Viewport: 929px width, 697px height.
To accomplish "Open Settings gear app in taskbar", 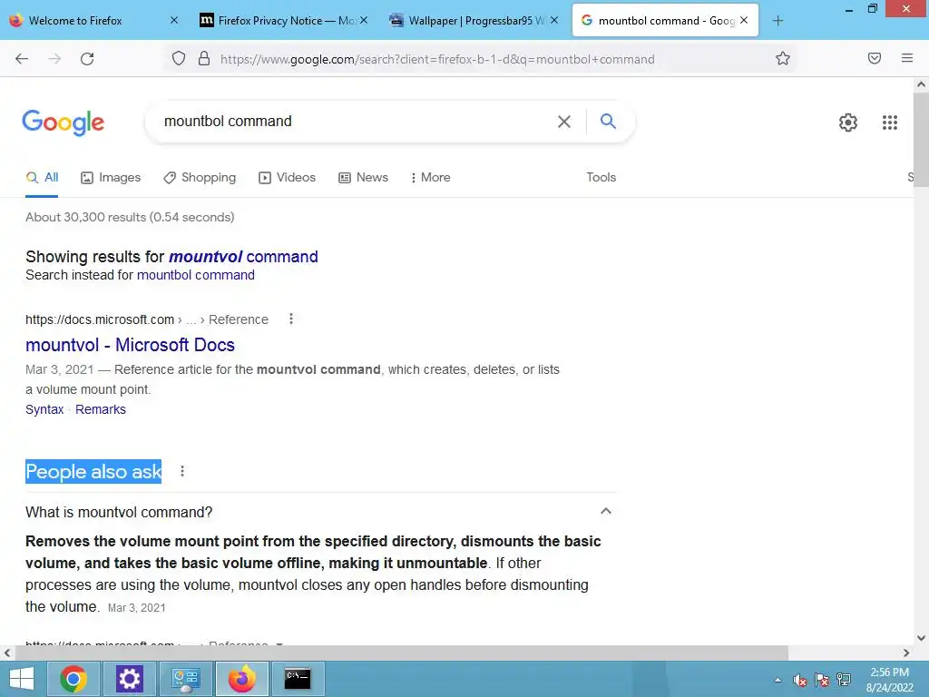I will pyautogui.click(x=130, y=679).
